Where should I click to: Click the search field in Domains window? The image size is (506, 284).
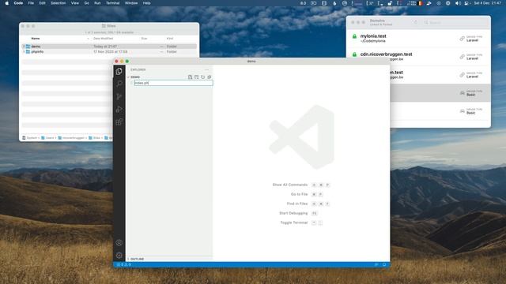tap(455, 23)
